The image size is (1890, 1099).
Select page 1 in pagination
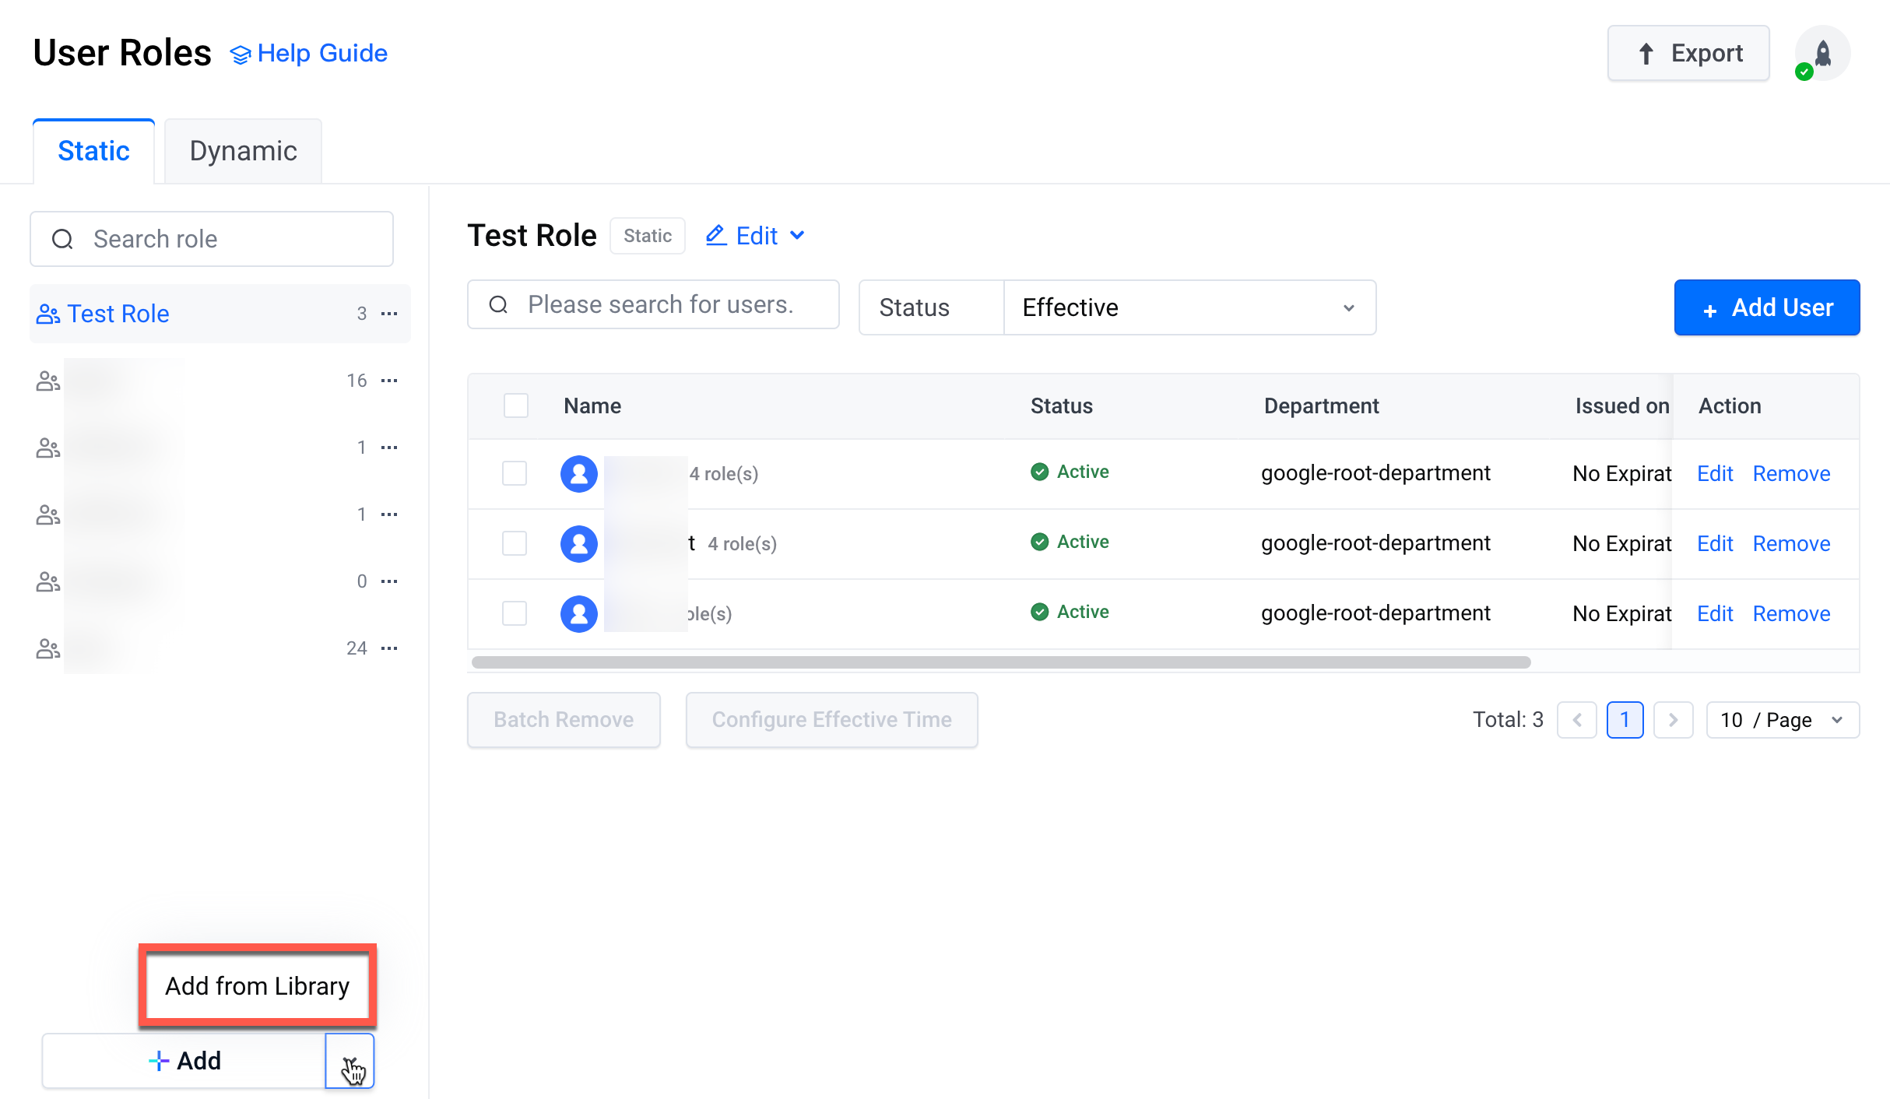click(1625, 720)
